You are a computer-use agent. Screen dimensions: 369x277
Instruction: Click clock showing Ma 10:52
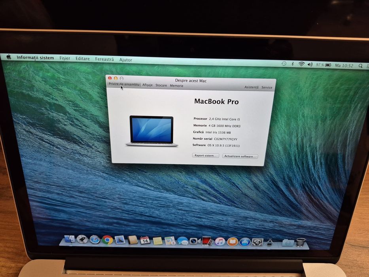pos(344,65)
